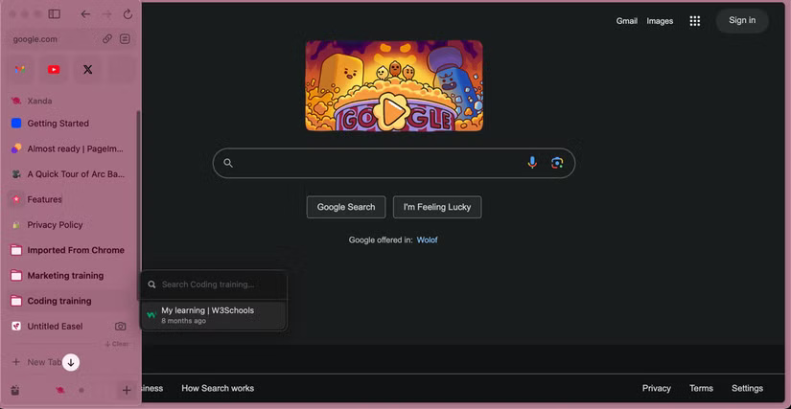Image resolution: width=791 pixels, height=409 pixels.
Task: Start voice search with microphone icon
Action: 532,163
